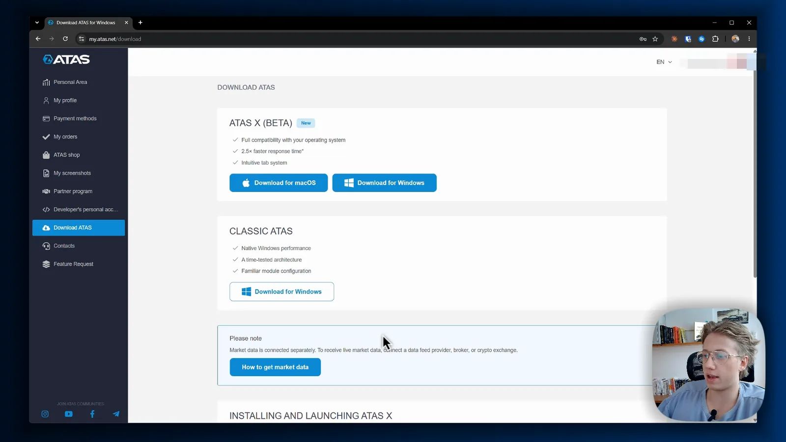The width and height of the screenshot is (786, 442).
Task: Click the orange star extension icon
Action: point(674,39)
